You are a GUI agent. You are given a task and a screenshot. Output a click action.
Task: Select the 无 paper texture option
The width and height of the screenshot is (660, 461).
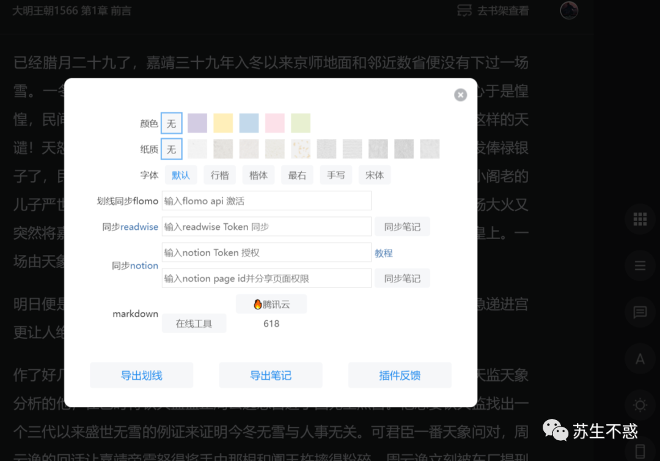point(171,149)
